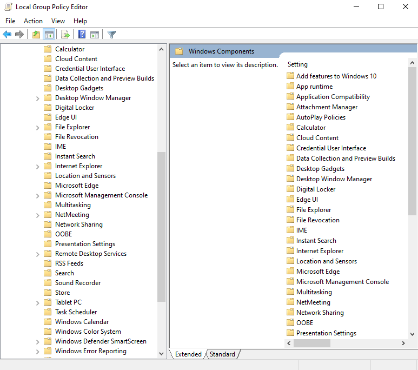Select Data Collection and Preview Builds in list
Viewport: 418px width, 370px height.
(x=346, y=158)
